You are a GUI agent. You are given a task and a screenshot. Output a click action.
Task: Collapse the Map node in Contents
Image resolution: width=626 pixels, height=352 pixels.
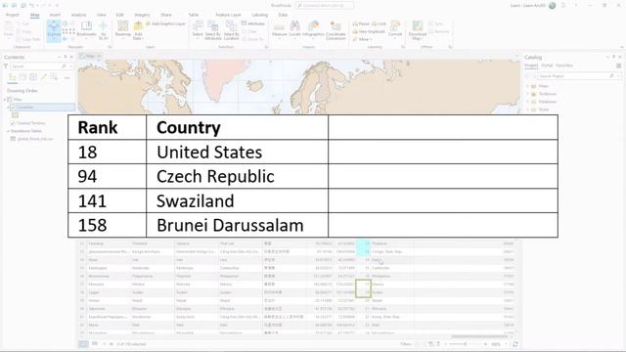pos(5,99)
